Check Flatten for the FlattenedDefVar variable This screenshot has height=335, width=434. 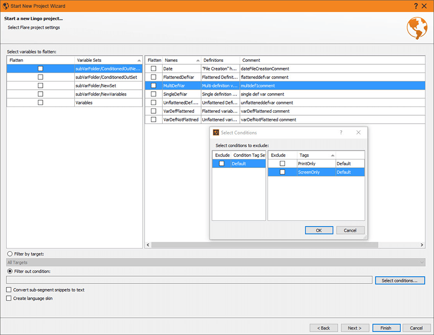click(x=153, y=77)
